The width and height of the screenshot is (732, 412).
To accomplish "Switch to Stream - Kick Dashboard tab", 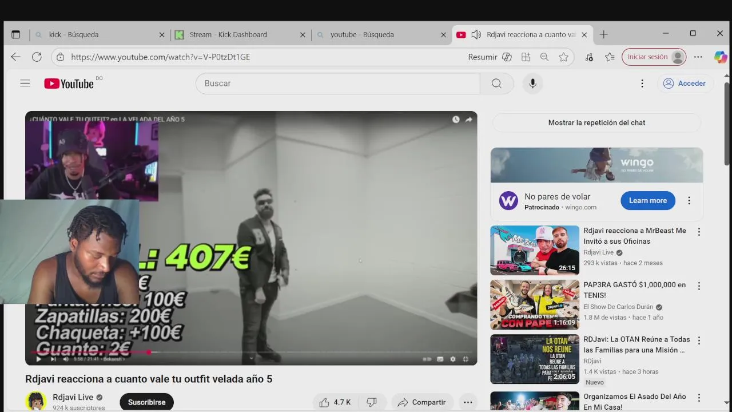I will (240, 34).
